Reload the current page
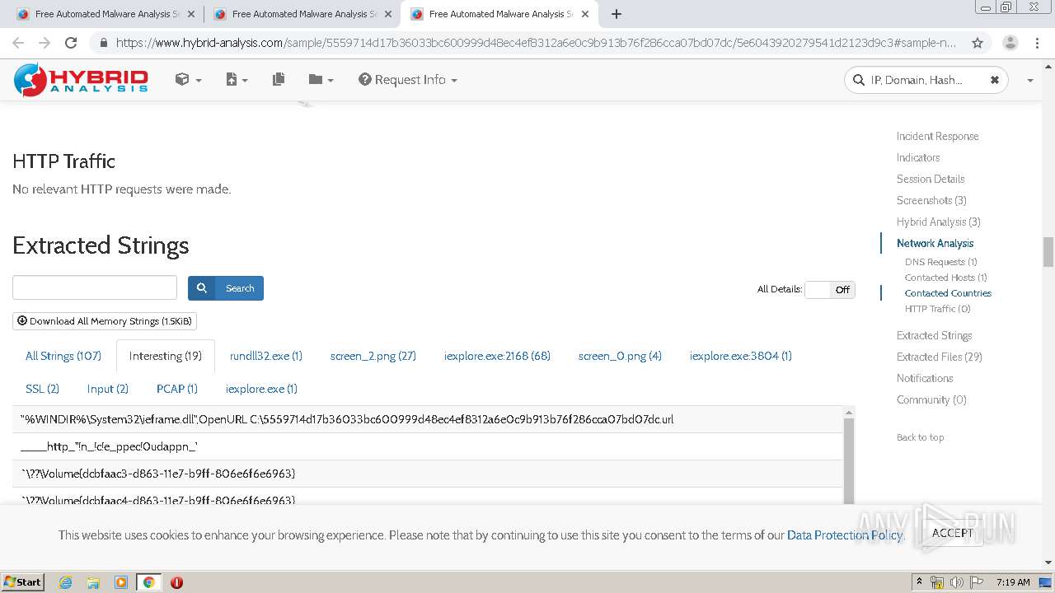 click(x=71, y=43)
